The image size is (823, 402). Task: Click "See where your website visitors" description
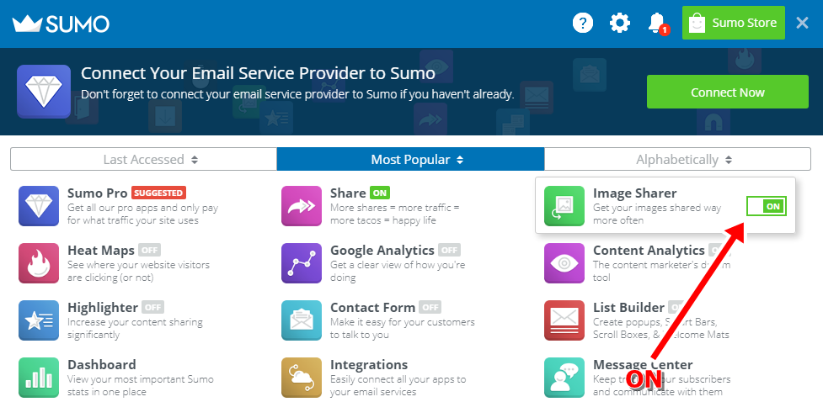coord(138,271)
